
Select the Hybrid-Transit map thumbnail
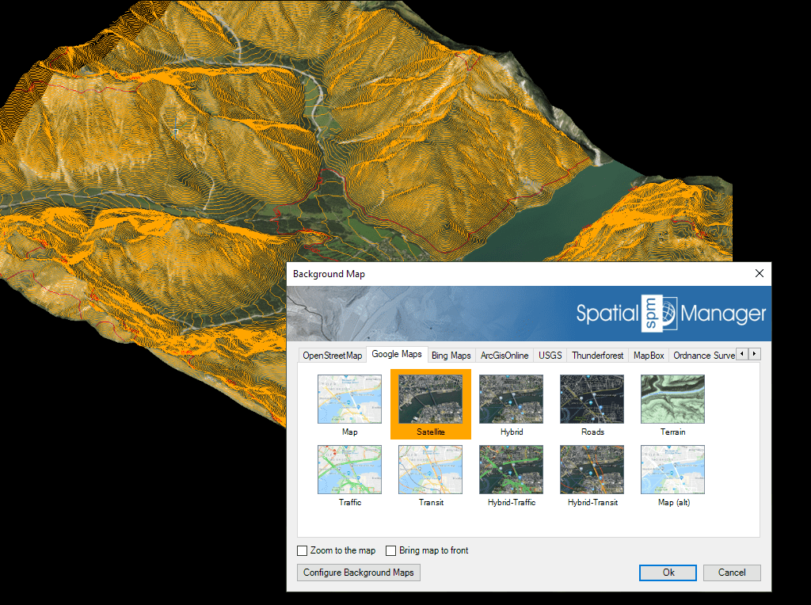point(592,470)
